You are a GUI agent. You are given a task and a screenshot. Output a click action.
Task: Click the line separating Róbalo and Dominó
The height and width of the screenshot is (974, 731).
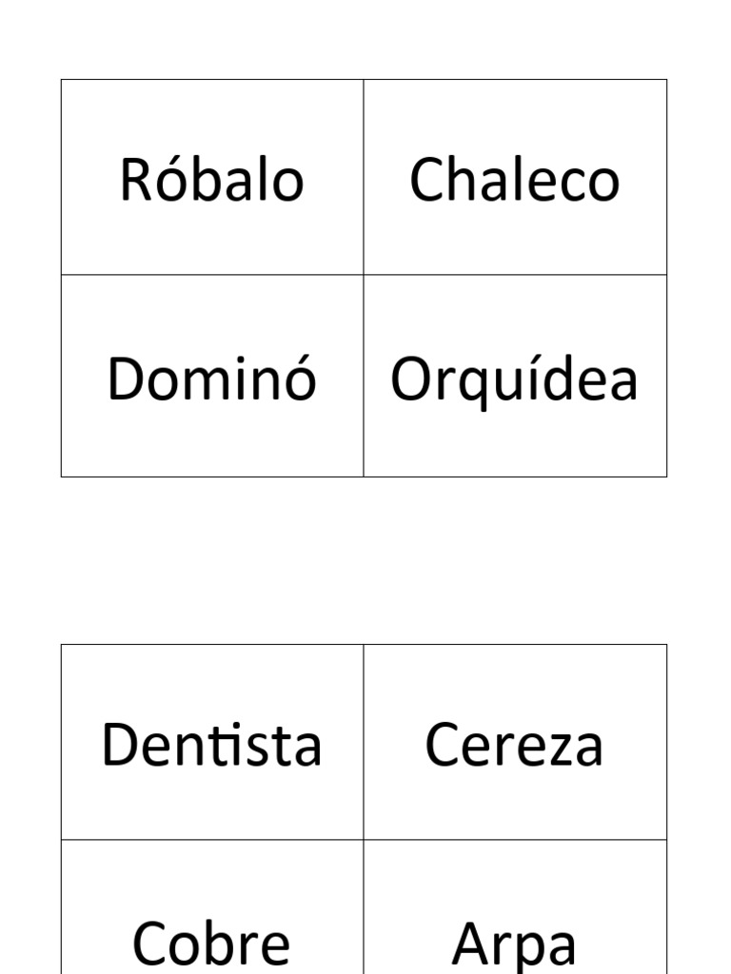click(211, 275)
